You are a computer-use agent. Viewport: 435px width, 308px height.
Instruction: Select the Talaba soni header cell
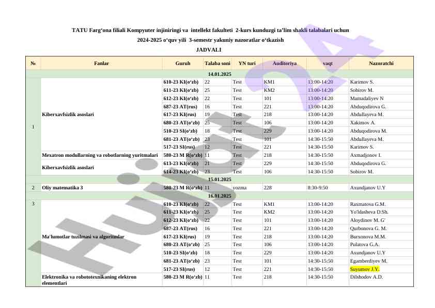[218, 63]
